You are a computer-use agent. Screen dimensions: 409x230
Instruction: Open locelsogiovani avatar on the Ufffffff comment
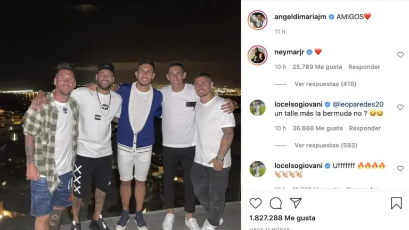[x=257, y=169]
